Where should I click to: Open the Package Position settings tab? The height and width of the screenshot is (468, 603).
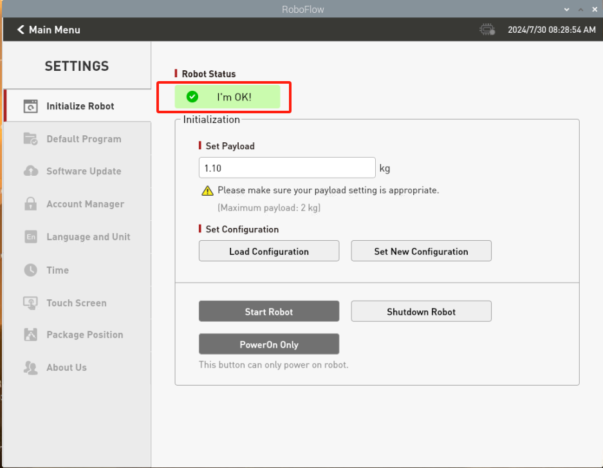coord(84,335)
